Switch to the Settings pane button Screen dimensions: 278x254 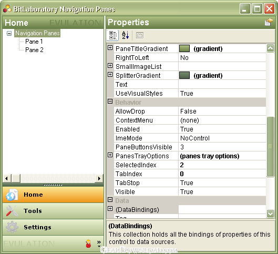coord(53,227)
